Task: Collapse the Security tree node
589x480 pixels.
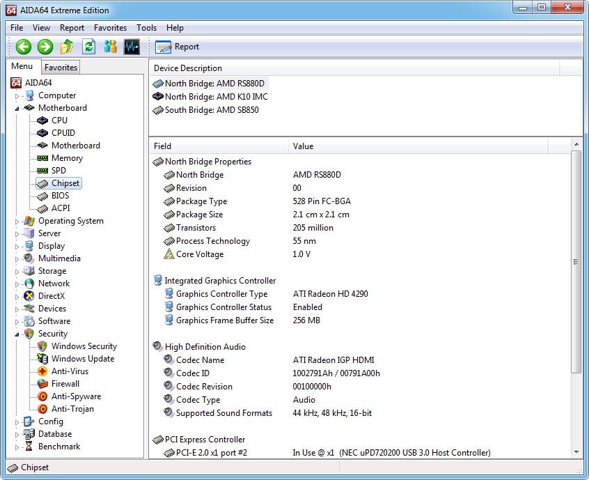Action: pos(17,334)
